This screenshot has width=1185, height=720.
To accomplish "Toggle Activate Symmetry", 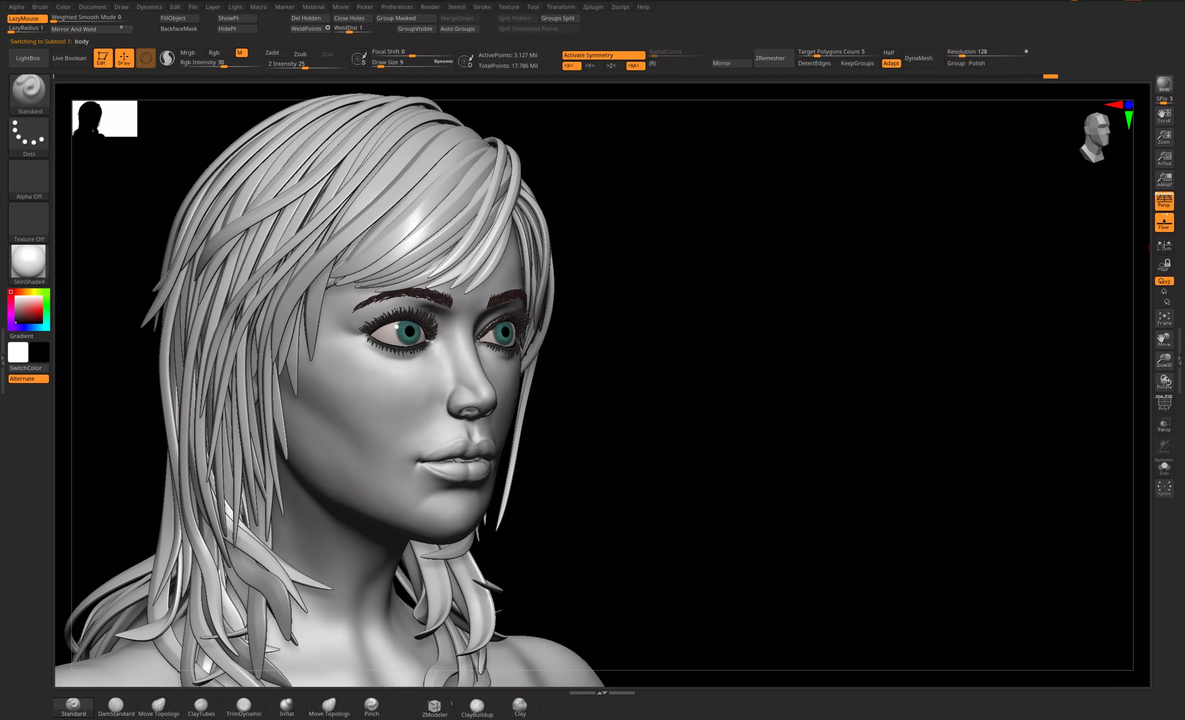I will click(x=603, y=55).
